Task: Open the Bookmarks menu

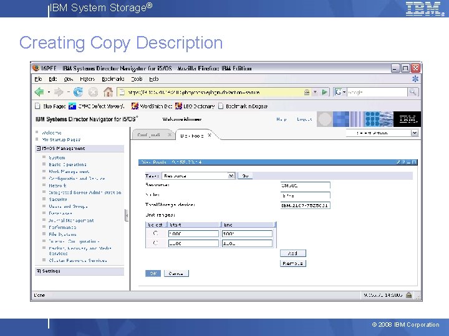Action: [x=113, y=79]
